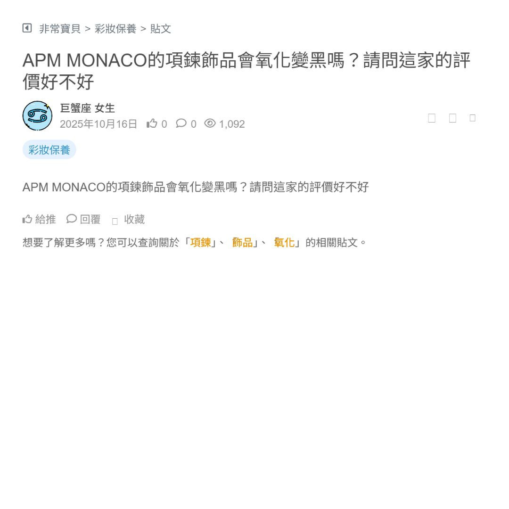Screen dimensions: 509x509
Task: Click the back arrow icon before 非常寶貝
Action: (27, 28)
